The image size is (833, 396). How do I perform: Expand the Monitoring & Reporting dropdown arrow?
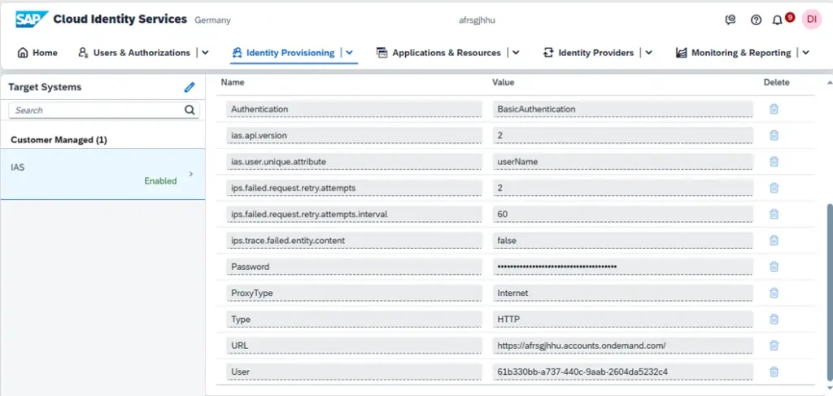[805, 53]
